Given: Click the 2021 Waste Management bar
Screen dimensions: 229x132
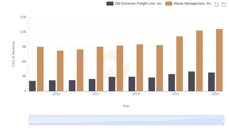Looking at the screenshot, I should [x=179, y=64].
